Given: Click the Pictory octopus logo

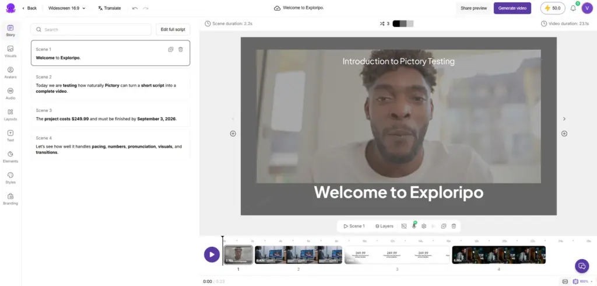Looking at the screenshot, I should pyautogui.click(x=10, y=8).
